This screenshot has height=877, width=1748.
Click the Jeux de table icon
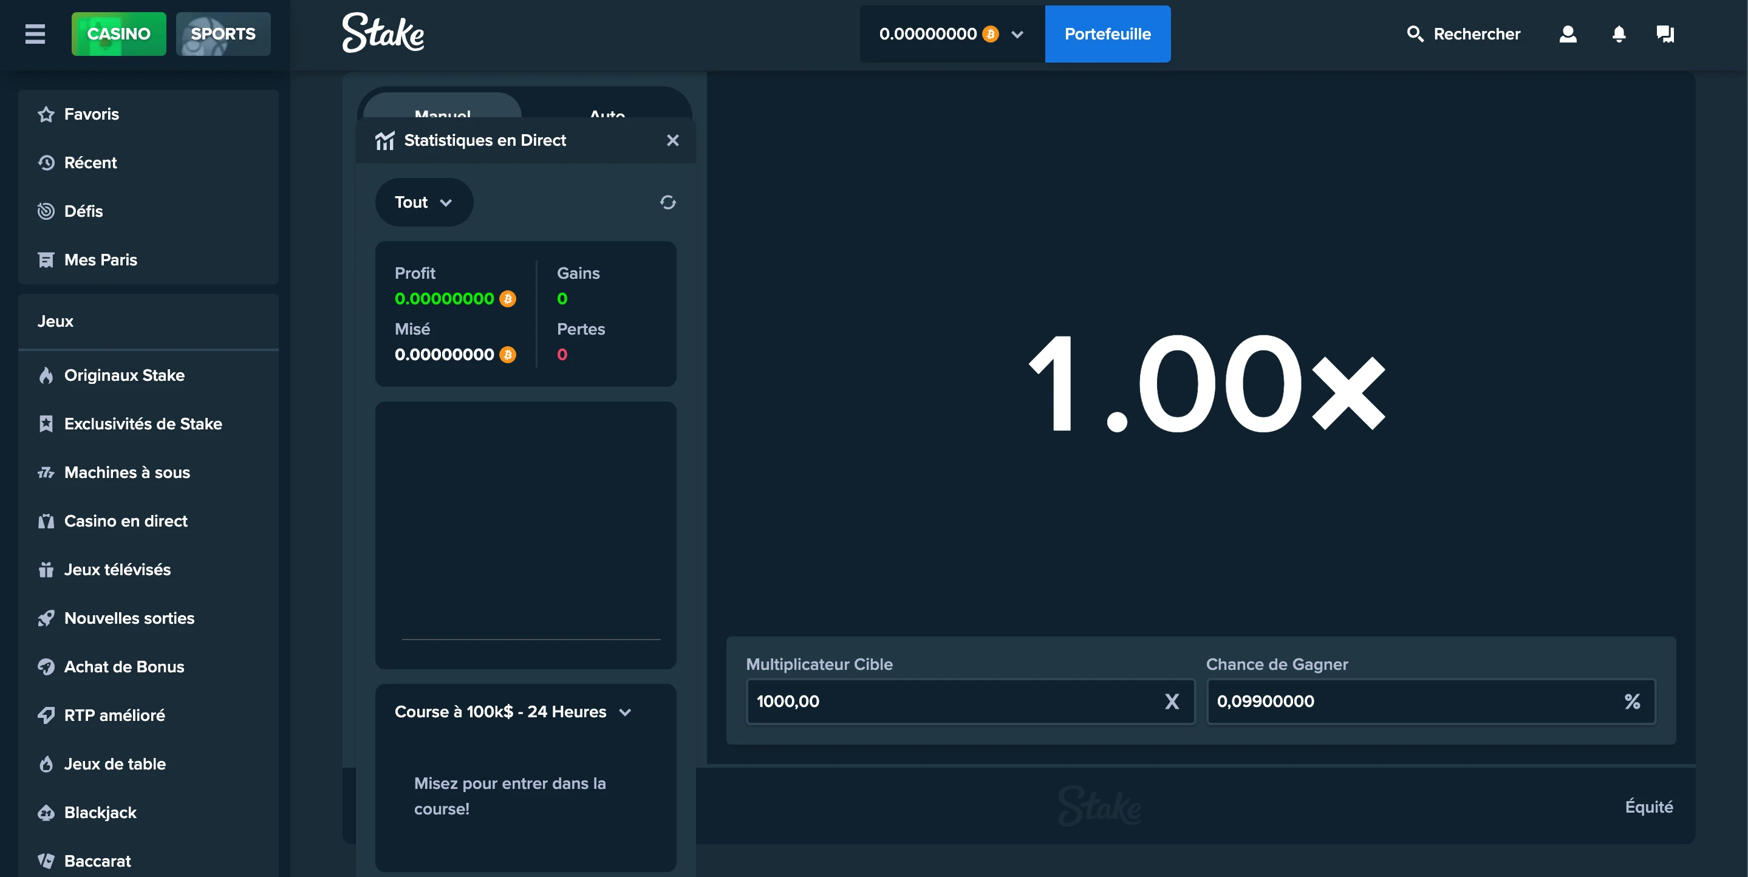[x=46, y=764]
